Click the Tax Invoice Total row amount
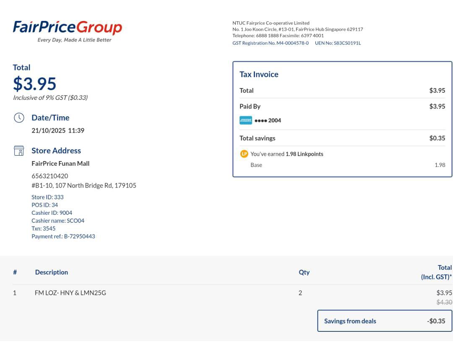The width and height of the screenshot is (453, 349). coord(437,91)
